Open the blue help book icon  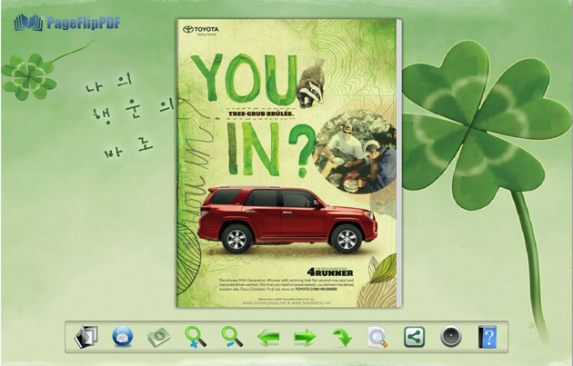pos(488,336)
